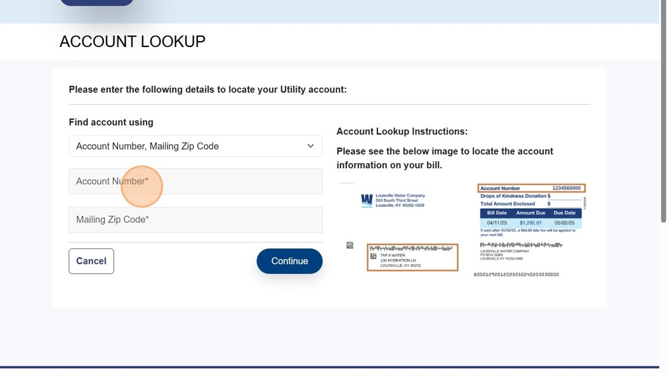Screen dimensions: 668x373
Task: Click the Drops of Kindness Donation line
Action: coord(515,196)
